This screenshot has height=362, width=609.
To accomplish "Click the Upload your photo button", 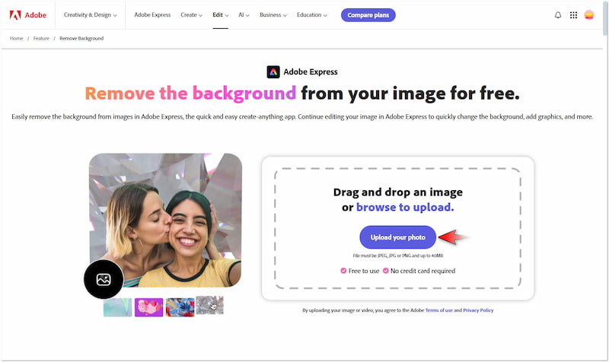I will coord(398,237).
